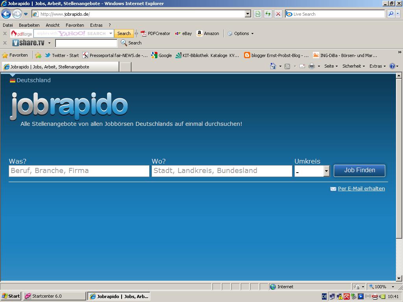Click the browser Back arrow button
The height and width of the screenshot is (302, 403).
pos(6,14)
